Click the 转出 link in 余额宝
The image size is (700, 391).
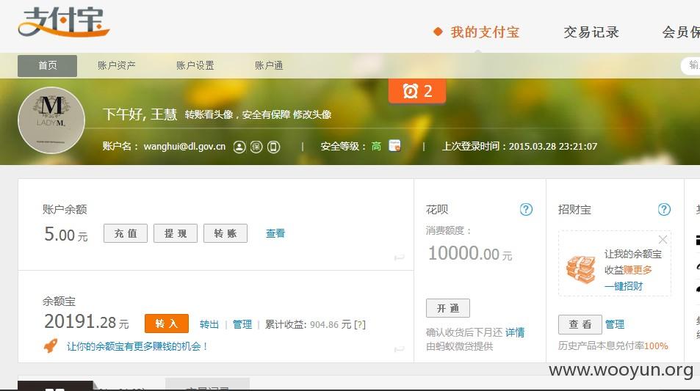pyautogui.click(x=209, y=324)
